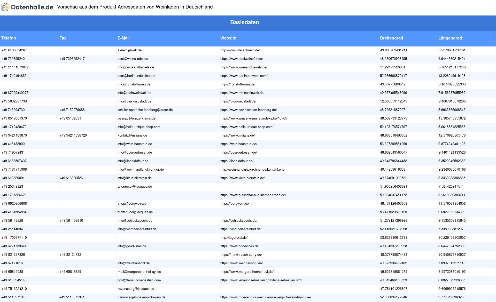This screenshot has width=496, height=302.
Task: Click fax number +49 5113971341
Action: point(72,297)
